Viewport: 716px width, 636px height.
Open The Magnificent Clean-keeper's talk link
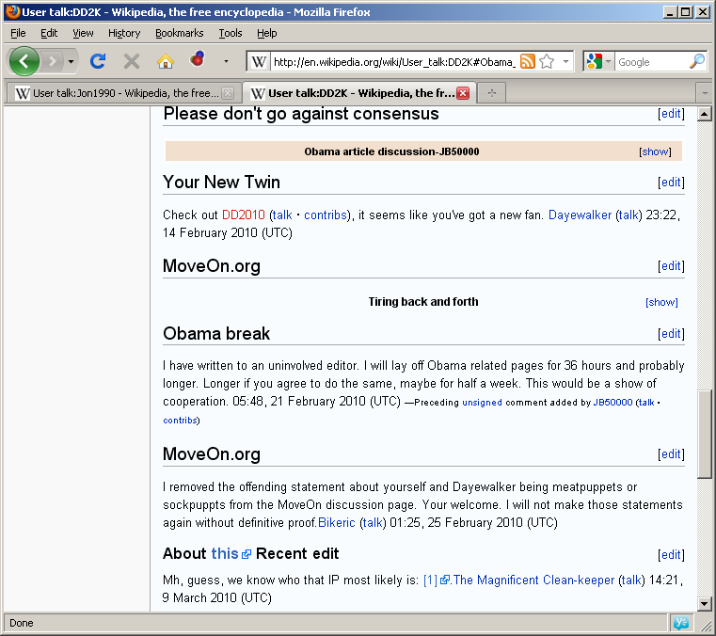point(632,580)
